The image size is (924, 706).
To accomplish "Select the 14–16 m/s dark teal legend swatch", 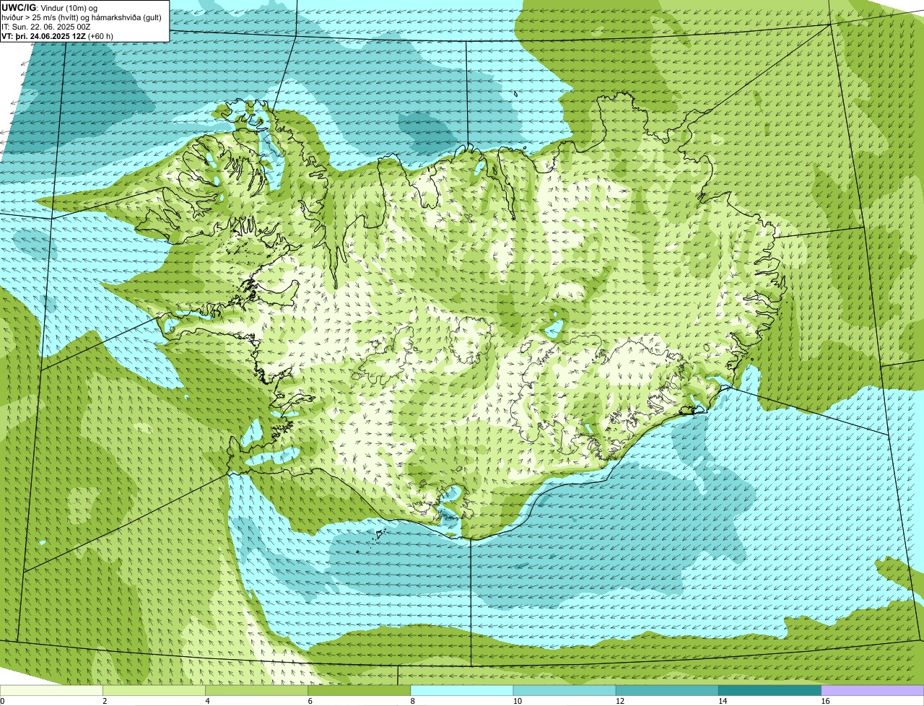I will tap(770, 691).
